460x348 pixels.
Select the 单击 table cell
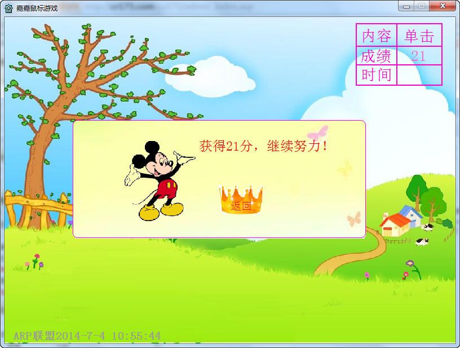point(419,35)
